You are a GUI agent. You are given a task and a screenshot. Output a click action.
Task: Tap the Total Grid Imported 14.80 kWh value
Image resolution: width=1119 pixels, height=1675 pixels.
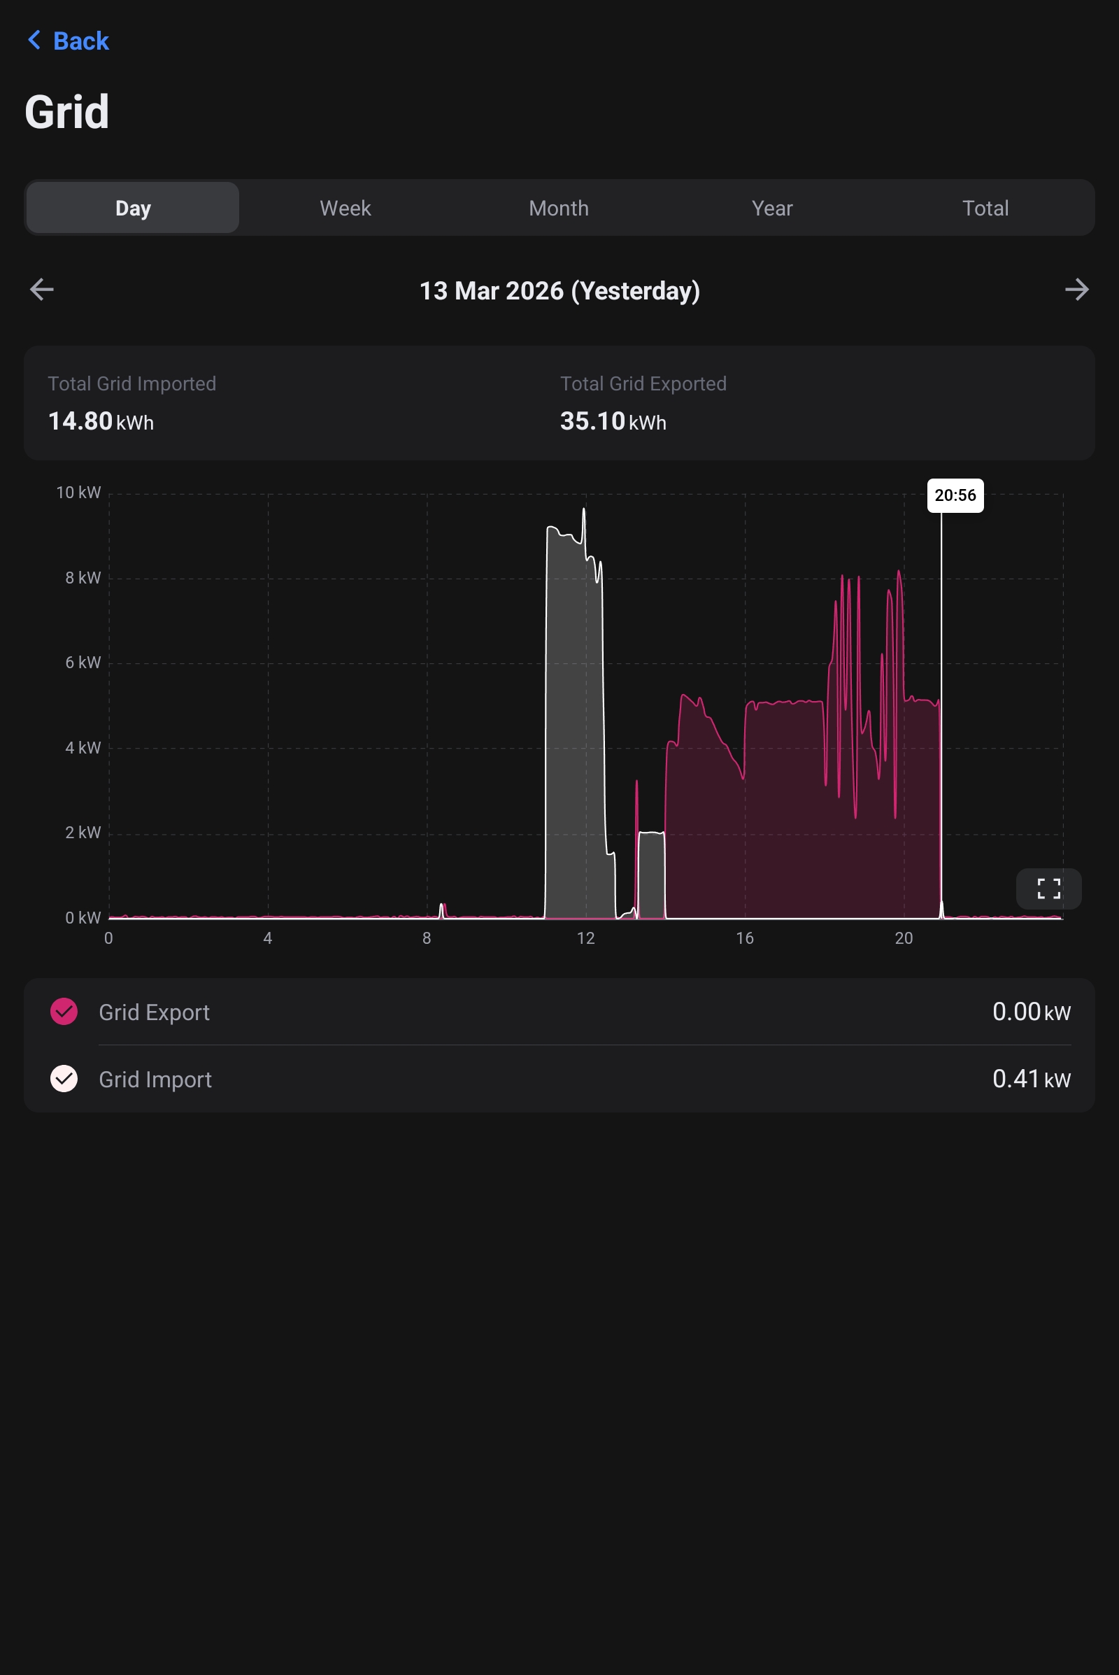[101, 421]
